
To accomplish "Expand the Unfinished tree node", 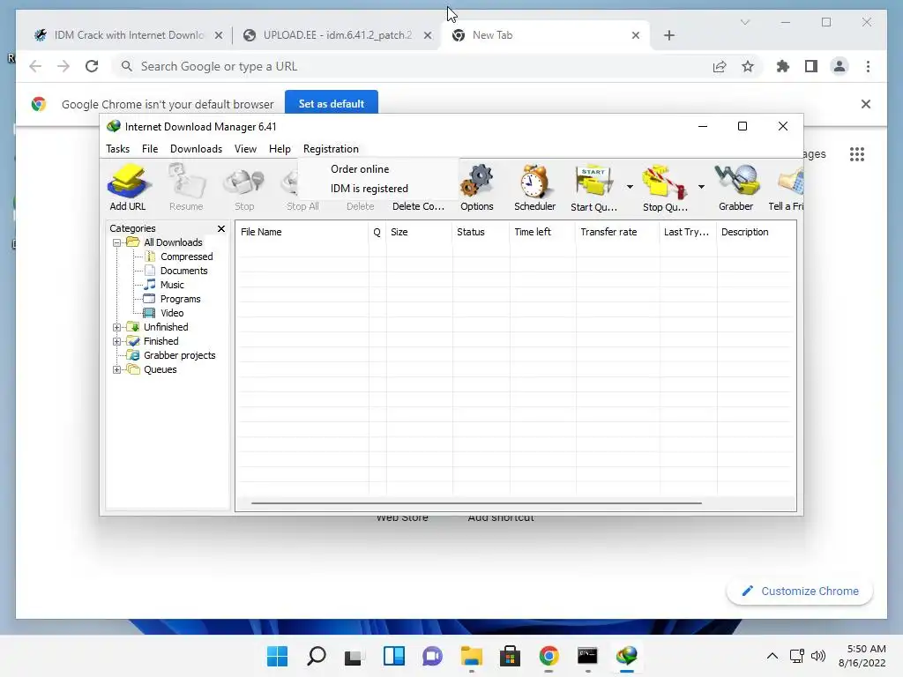I will click(x=117, y=327).
